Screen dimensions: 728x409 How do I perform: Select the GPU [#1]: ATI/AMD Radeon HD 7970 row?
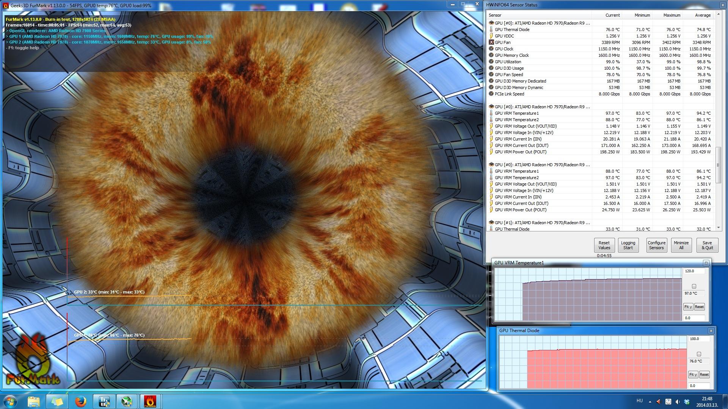542,223
